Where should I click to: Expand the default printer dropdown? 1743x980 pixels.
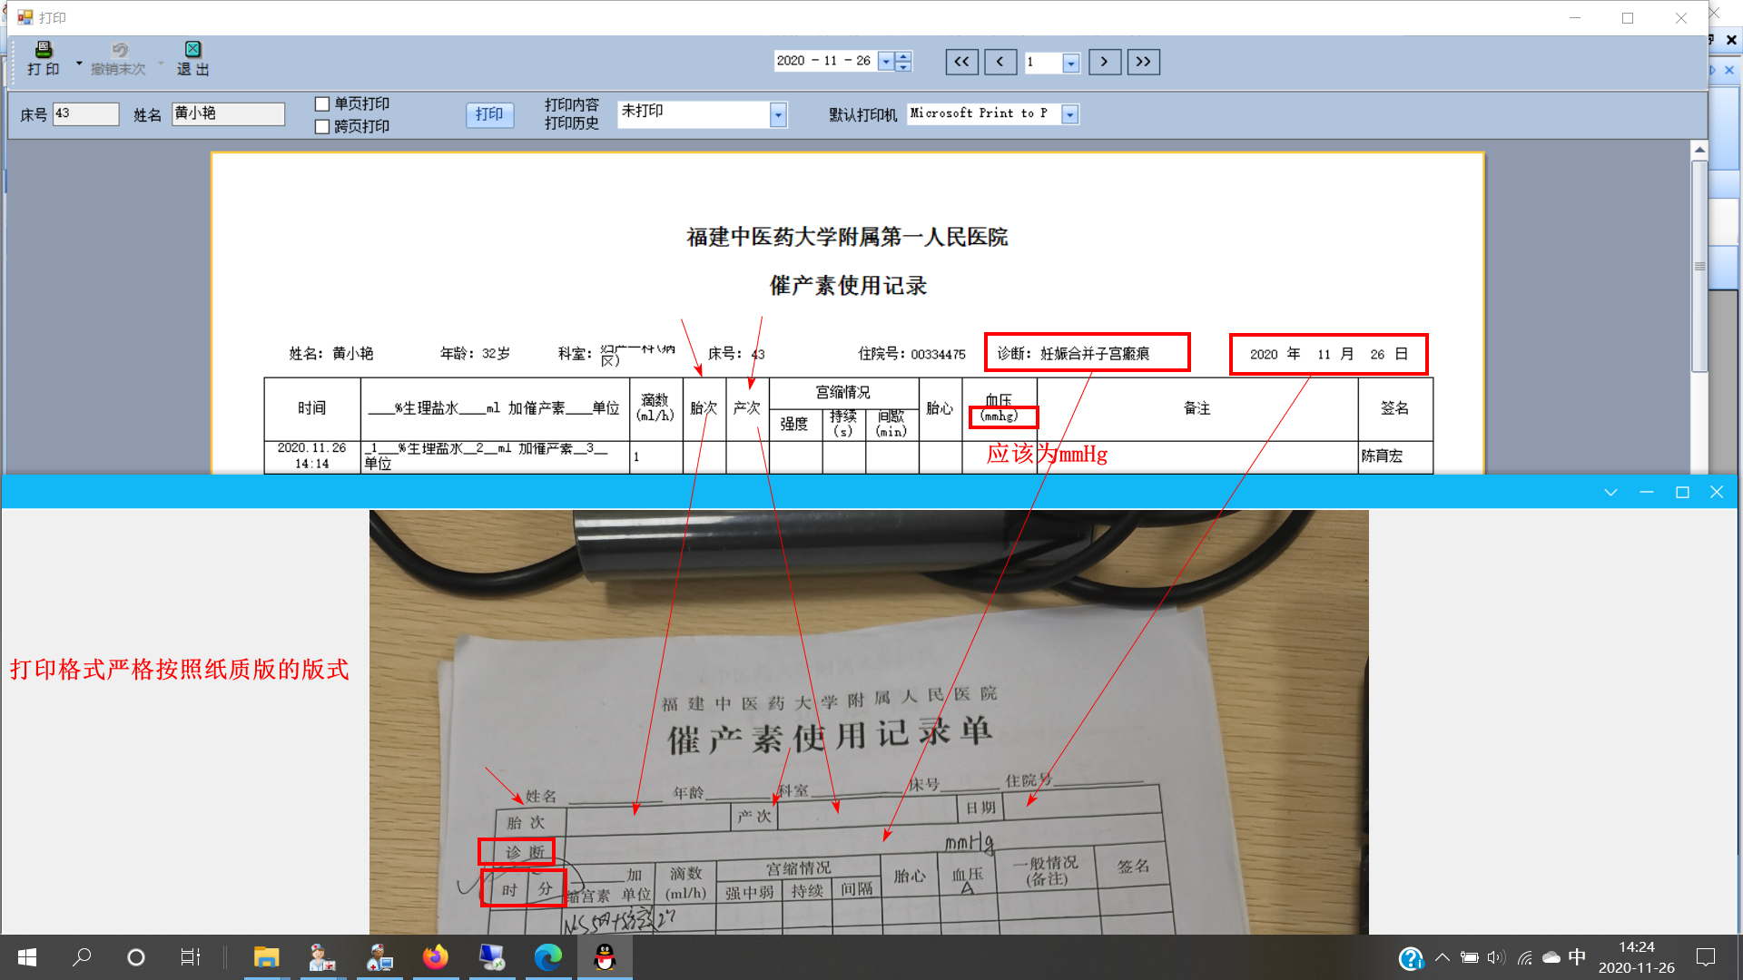pos(1070,115)
